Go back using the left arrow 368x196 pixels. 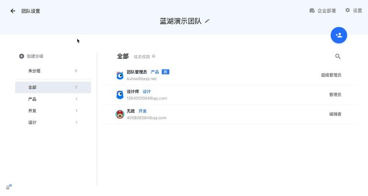point(13,11)
